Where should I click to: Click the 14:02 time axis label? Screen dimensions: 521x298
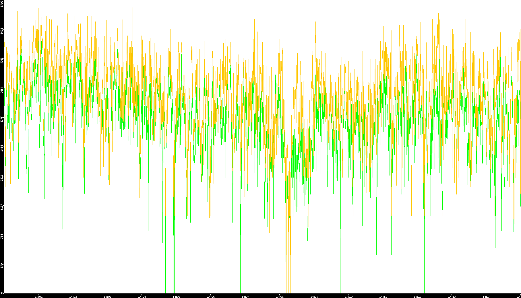pos(73,297)
